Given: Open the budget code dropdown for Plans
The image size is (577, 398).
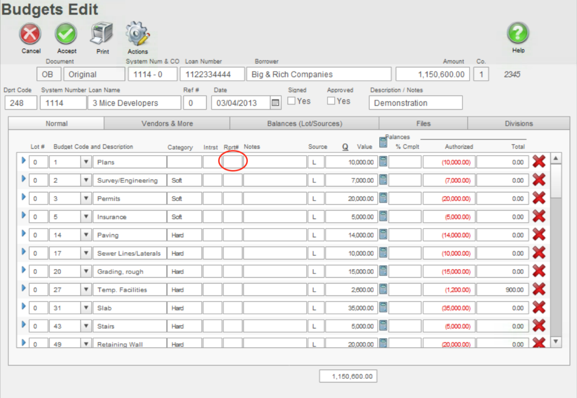Looking at the screenshot, I should (86, 162).
